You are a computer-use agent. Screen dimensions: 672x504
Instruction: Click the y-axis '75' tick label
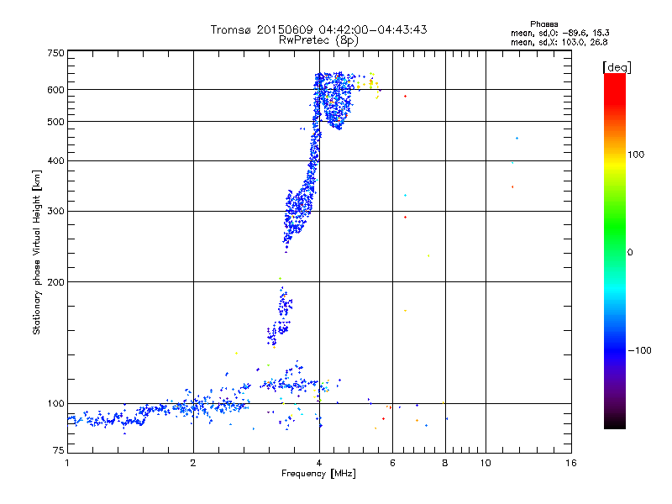[x=59, y=450]
